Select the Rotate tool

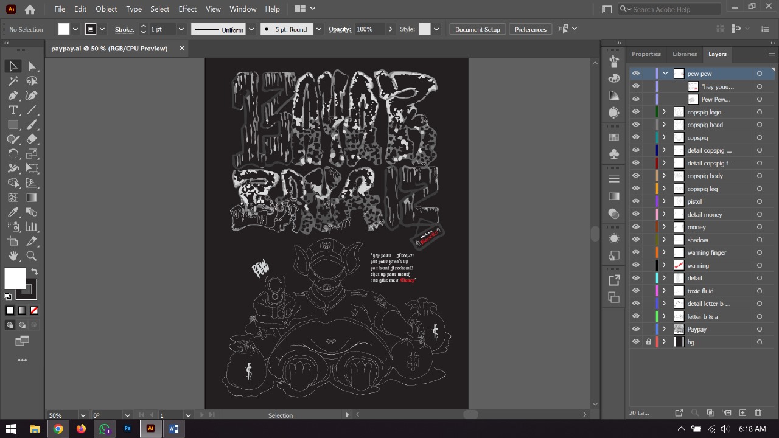point(13,154)
